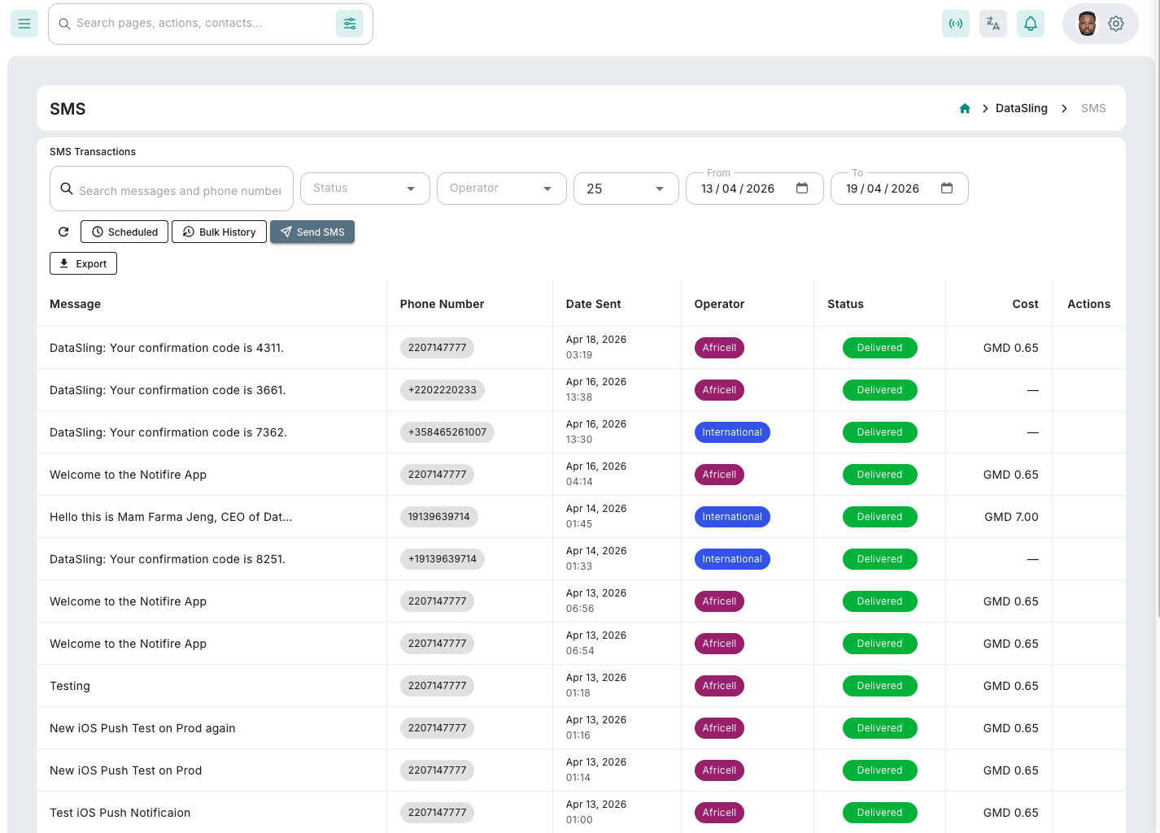The image size is (1160, 833).
Task: Expand the Operator filter dropdown
Action: [502, 189]
